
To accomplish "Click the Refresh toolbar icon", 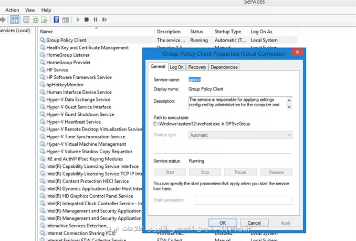I will [x=35, y=20].
